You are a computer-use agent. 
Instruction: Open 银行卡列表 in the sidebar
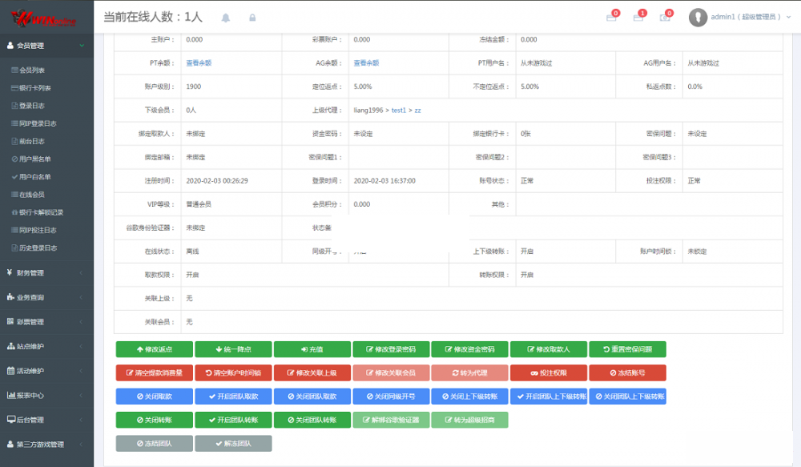tap(34, 88)
